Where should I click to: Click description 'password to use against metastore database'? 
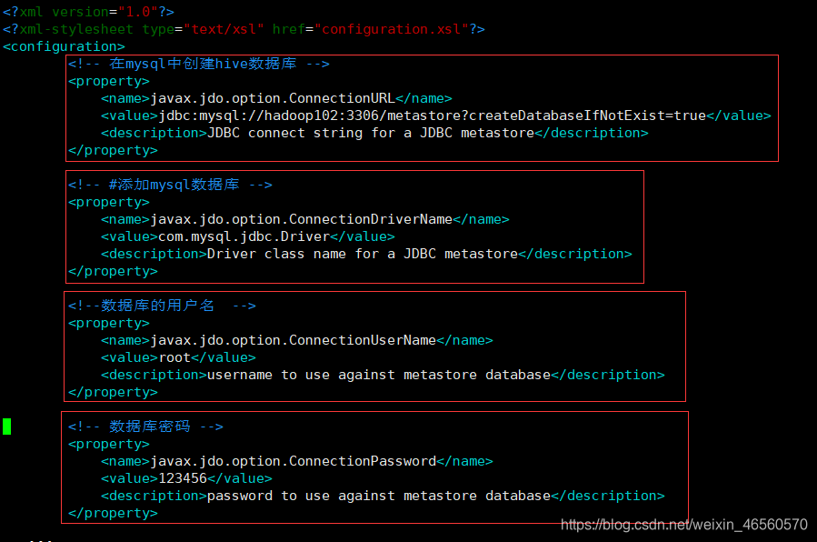(383, 496)
